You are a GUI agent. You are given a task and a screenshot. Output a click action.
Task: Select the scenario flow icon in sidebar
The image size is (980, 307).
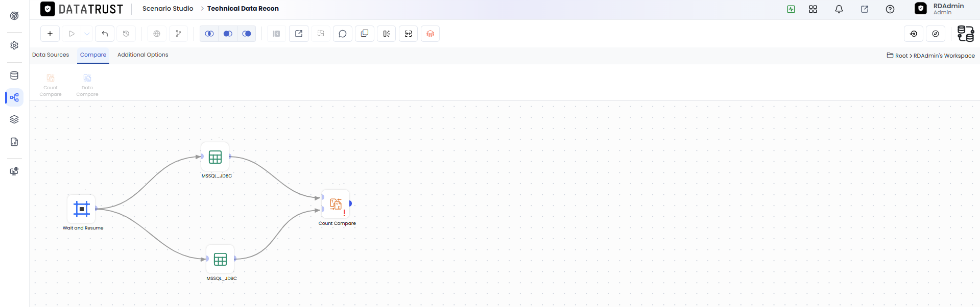[14, 97]
